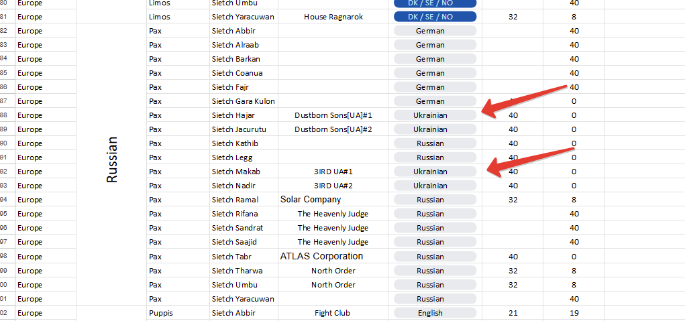Image resolution: width=685 pixels, height=321 pixels.
Task: Click the 3IRD UA#1 cell
Action: pyautogui.click(x=333, y=172)
